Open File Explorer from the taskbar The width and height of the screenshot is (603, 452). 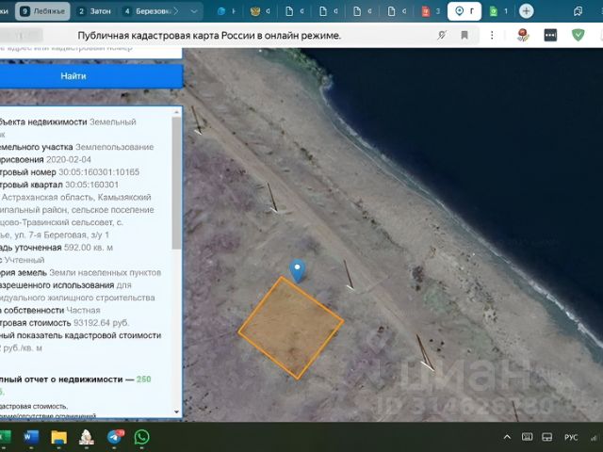tap(58, 437)
